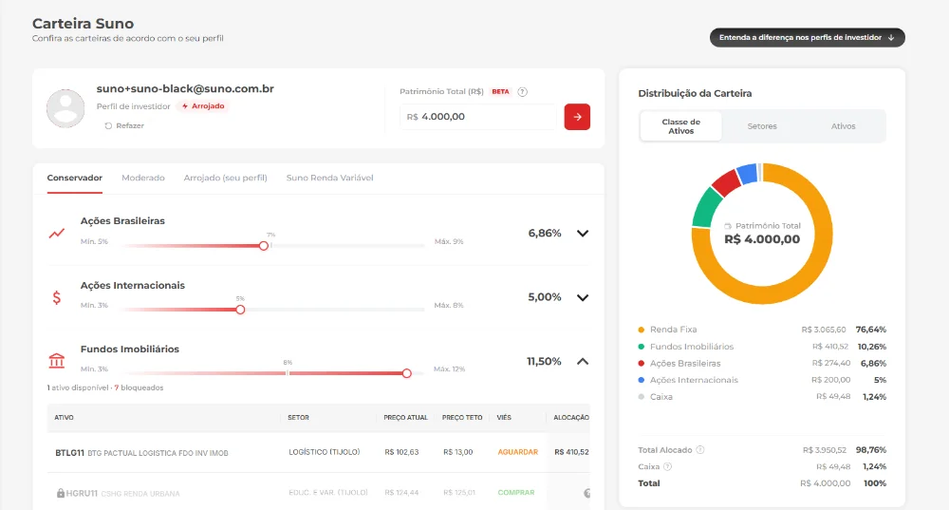
Task: Switch distribution view to Ativos
Action: [843, 126]
